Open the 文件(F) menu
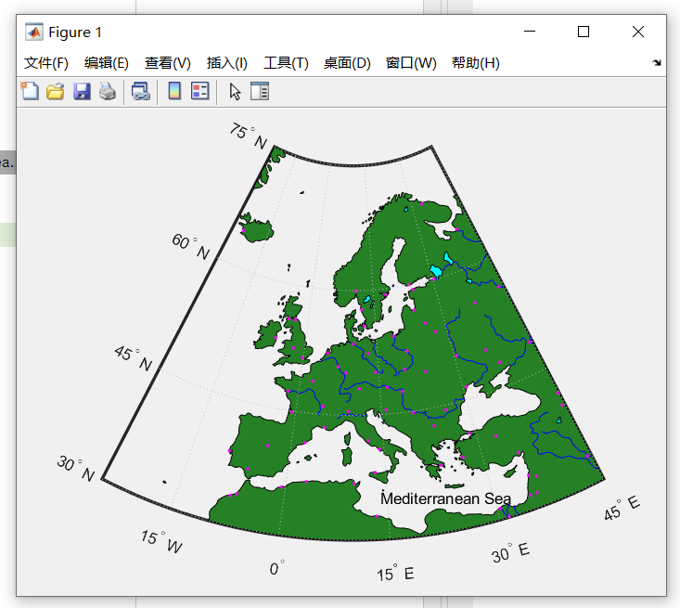The width and height of the screenshot is (680, 608). pos(46,63)
